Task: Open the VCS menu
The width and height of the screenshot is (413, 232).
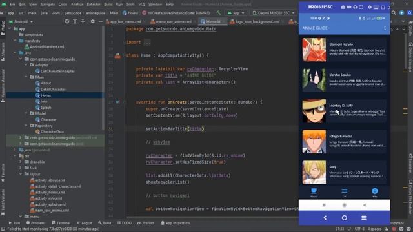Action: (x=142, y=5)
